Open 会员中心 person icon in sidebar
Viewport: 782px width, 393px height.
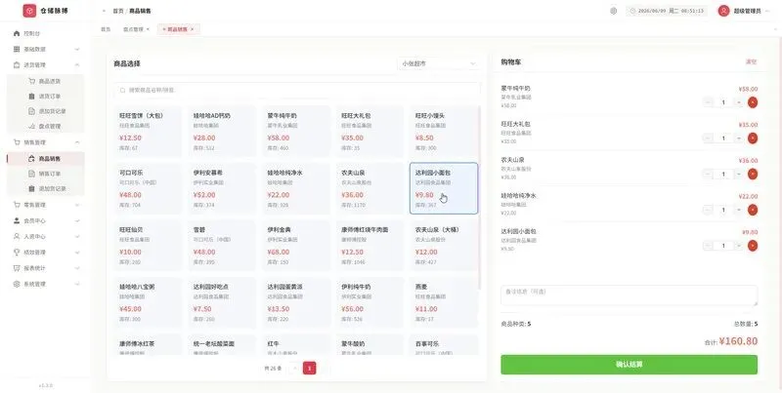pyautogui.click(x=17, y=220)
